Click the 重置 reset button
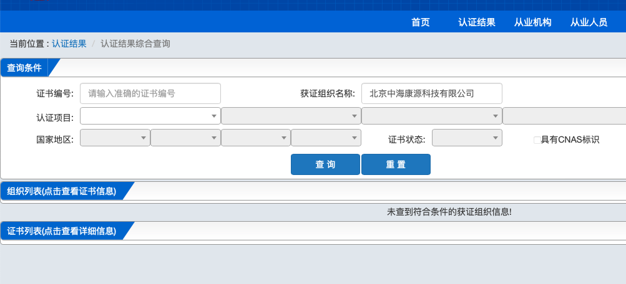This screenshot has height=284, width=626. (x=396, y=164)
